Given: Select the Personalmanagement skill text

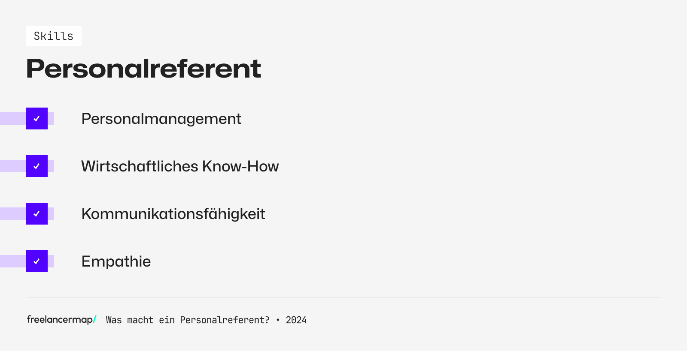Looking at the screenshot, I should point(161,119).
